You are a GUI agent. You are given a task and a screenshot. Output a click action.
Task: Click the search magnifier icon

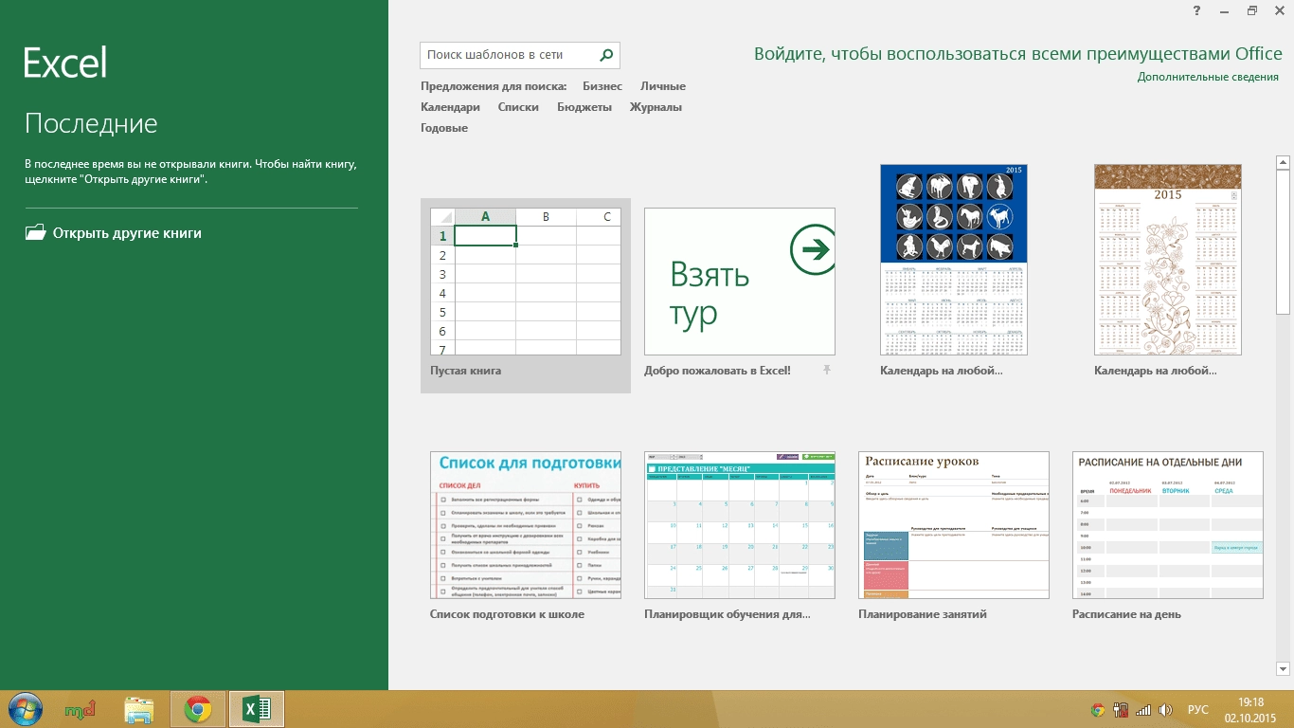(607, 55)
